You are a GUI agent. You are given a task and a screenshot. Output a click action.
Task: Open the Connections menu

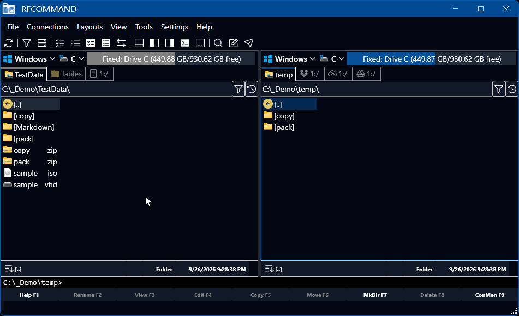47,27
